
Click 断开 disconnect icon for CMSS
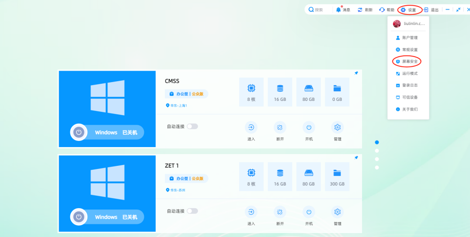(x=280, y=127)
